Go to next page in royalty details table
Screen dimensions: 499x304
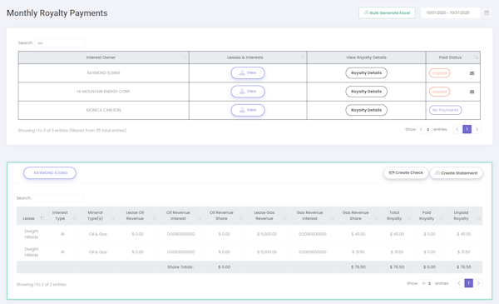pyautogui.click(x=478, y=283)
